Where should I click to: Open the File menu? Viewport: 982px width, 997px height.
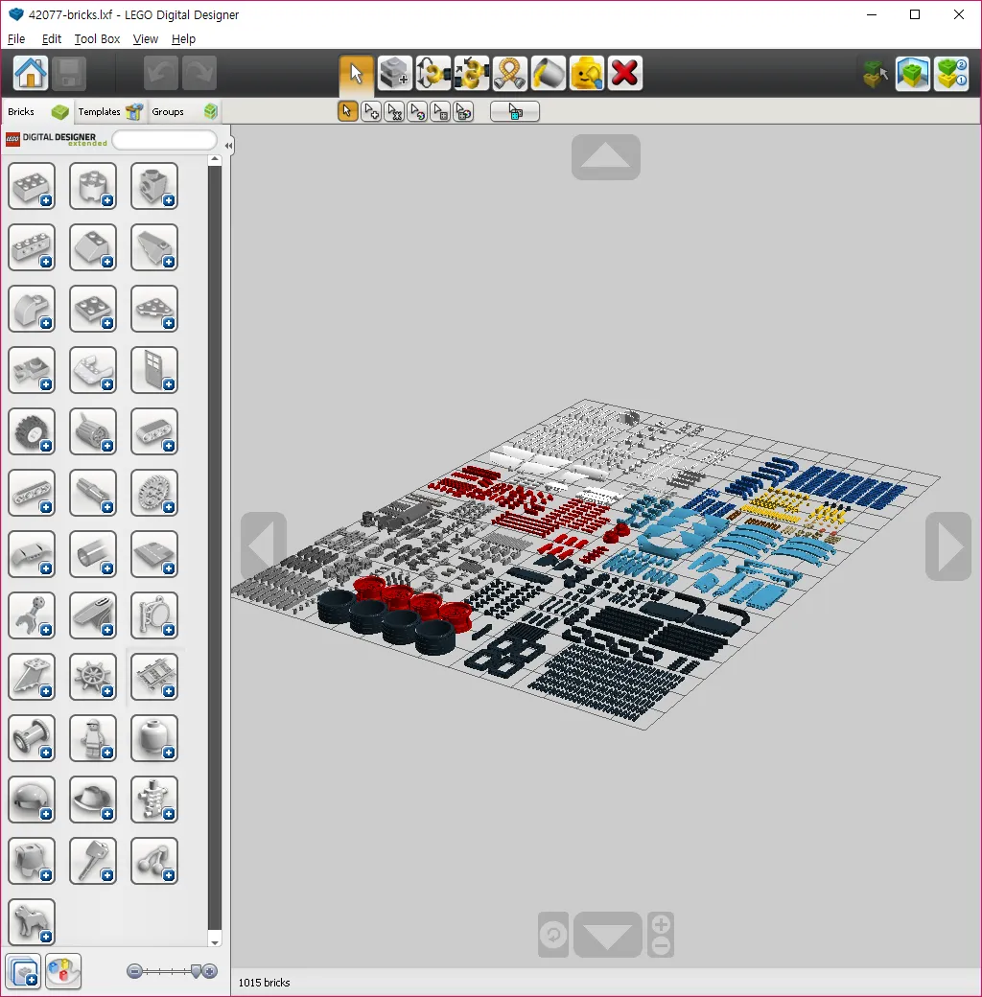tap(16, 38)
